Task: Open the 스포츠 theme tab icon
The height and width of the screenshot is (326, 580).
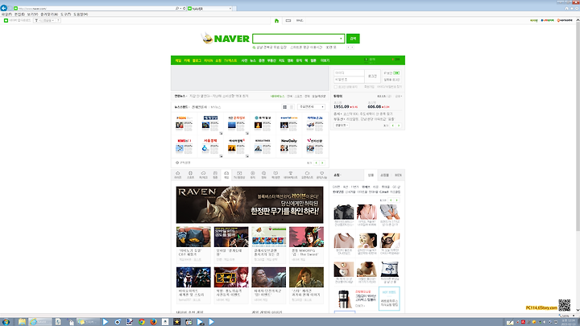Action: pyautogui.click(x=190, y=175)
